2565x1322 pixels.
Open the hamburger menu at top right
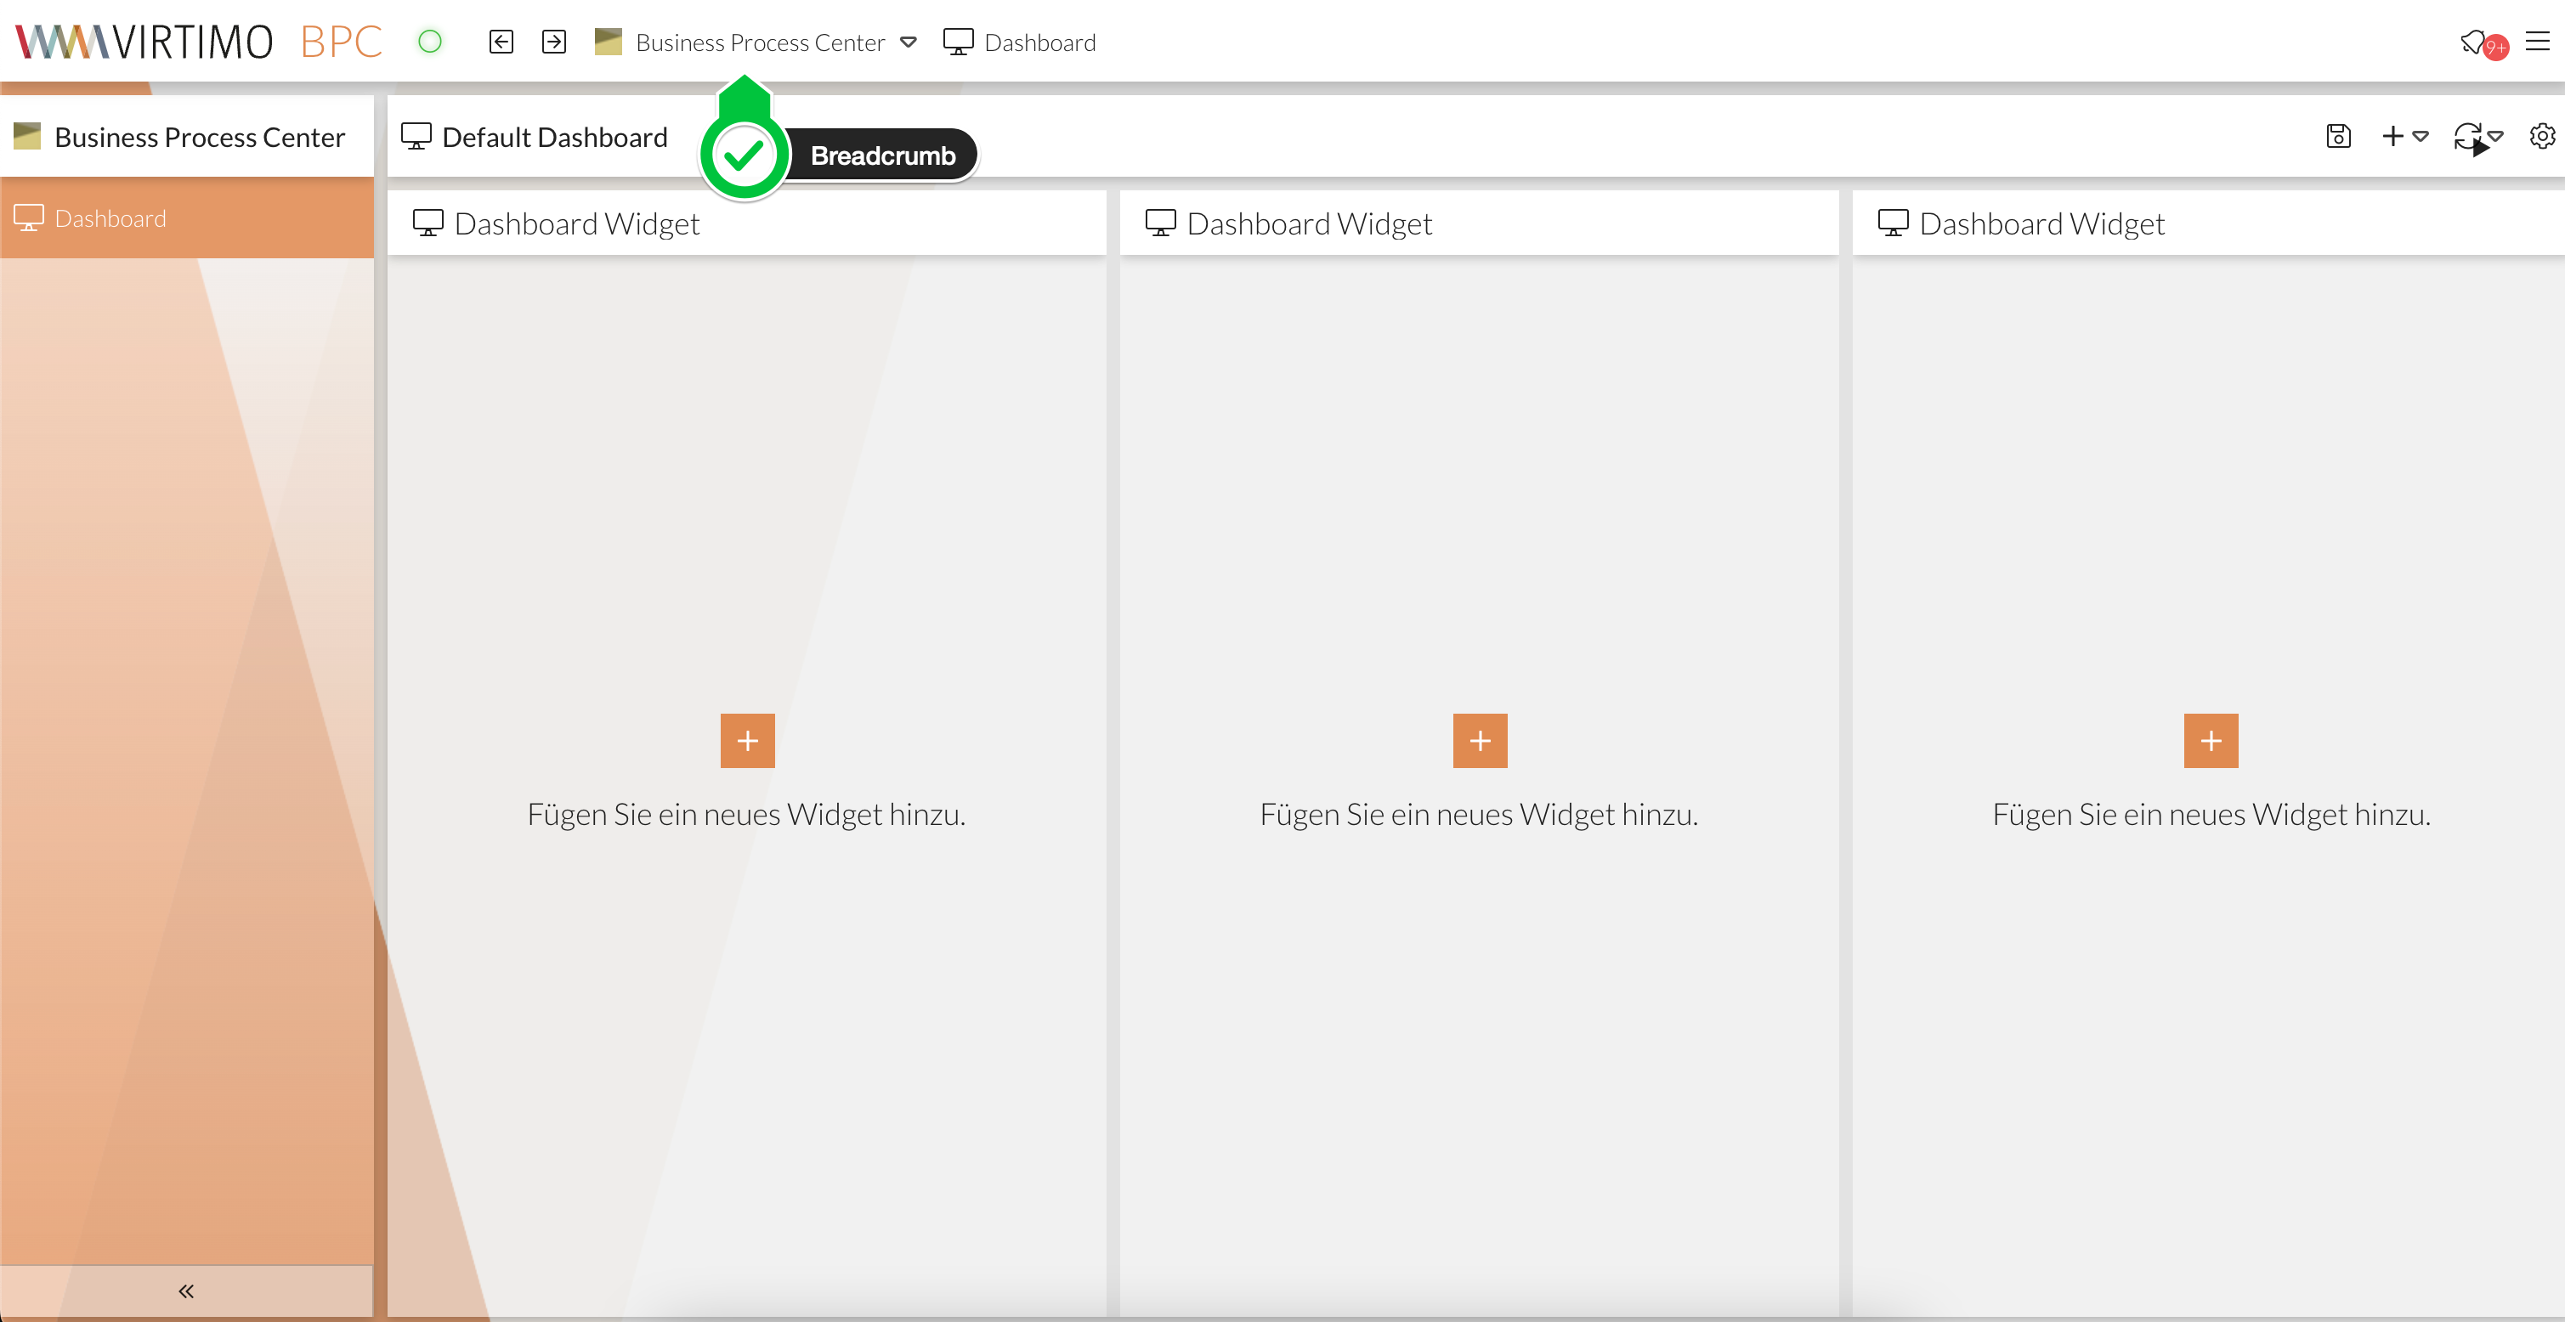click(2537, 42)
